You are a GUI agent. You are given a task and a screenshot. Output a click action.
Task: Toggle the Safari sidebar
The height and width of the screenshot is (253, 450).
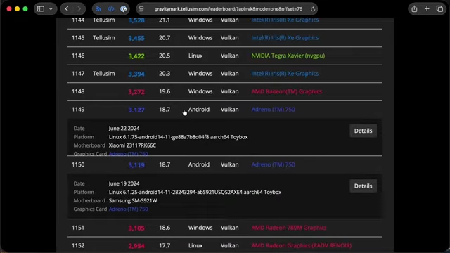click(x=41, y=9)
